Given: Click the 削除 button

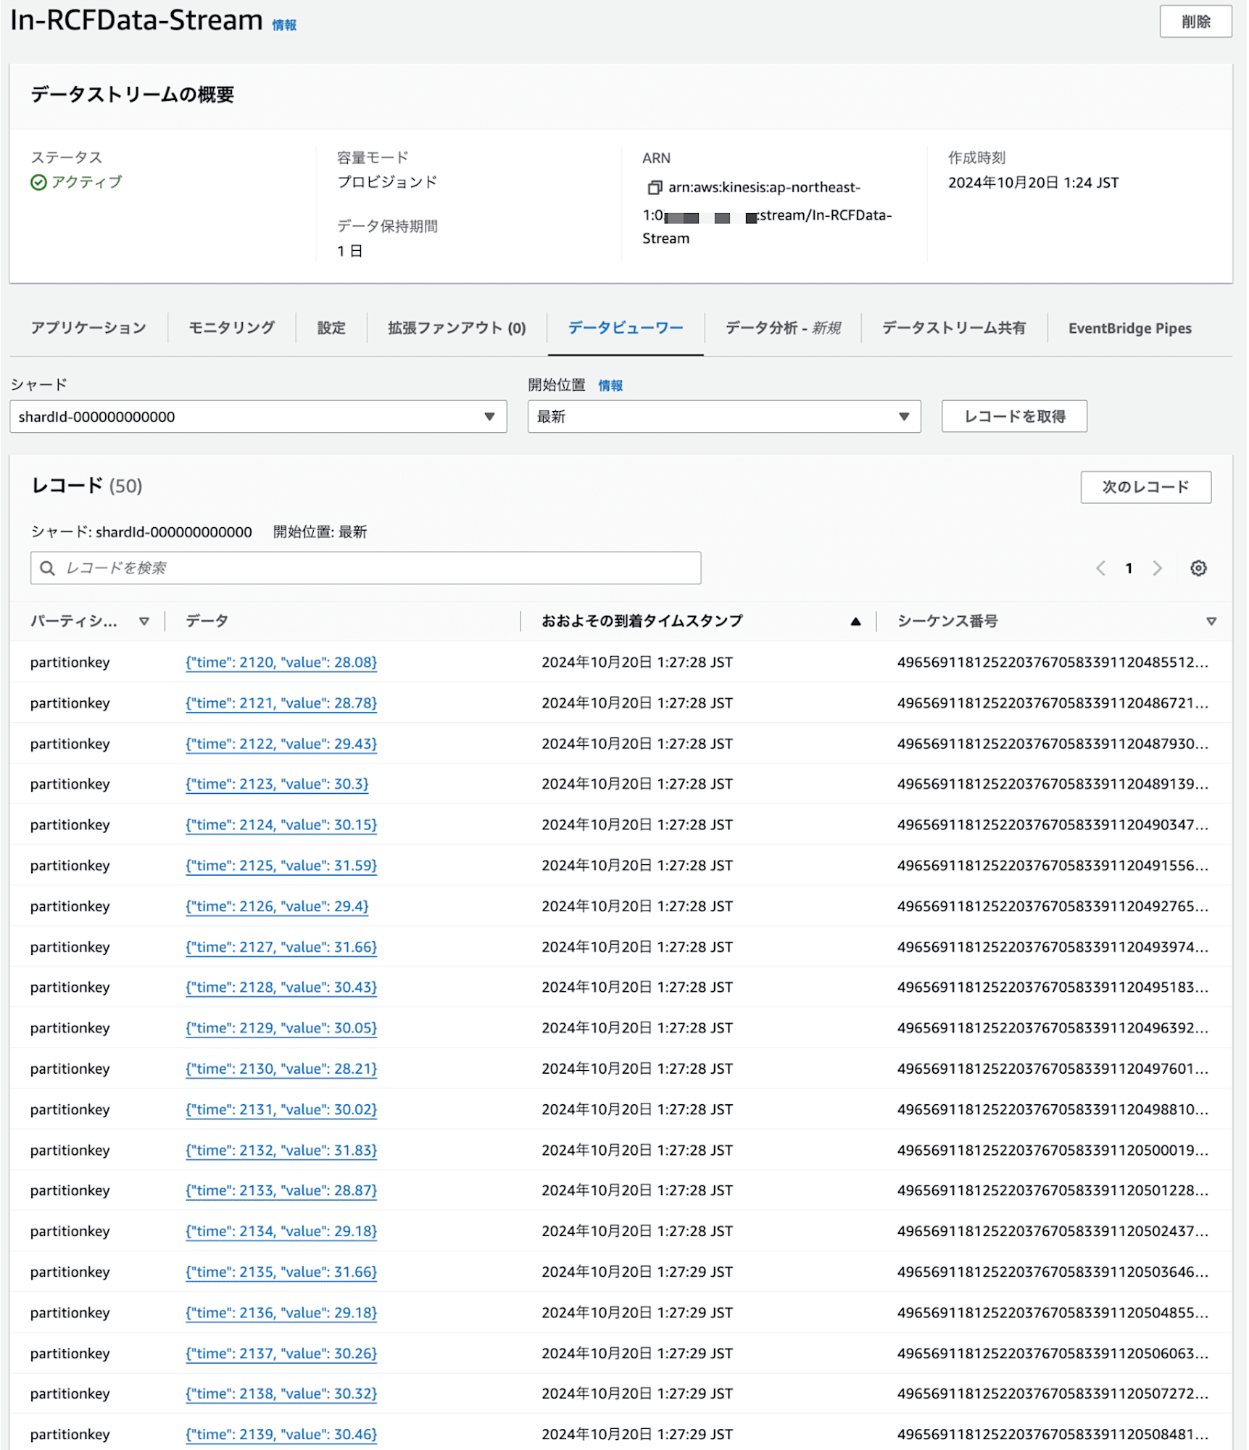Looking at the screenshot, I should pyautogui.click(x=1198, y=22).
